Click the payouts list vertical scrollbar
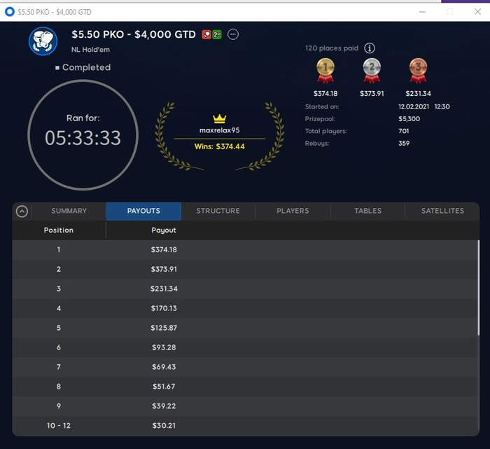The image size is (490, 449). click(x=478, y=288)
